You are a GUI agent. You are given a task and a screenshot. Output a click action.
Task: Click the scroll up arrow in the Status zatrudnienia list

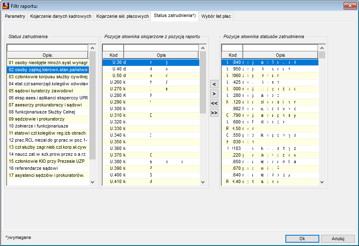tap(93, 48)
